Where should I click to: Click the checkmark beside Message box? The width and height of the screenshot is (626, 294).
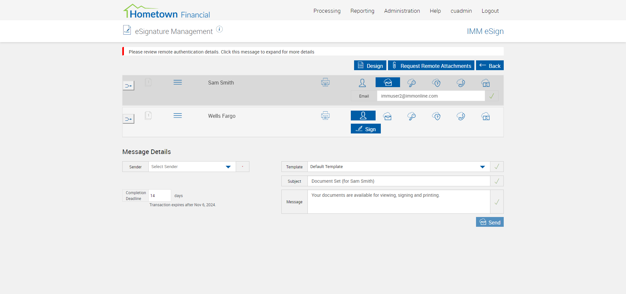click(x=497, y=202)
